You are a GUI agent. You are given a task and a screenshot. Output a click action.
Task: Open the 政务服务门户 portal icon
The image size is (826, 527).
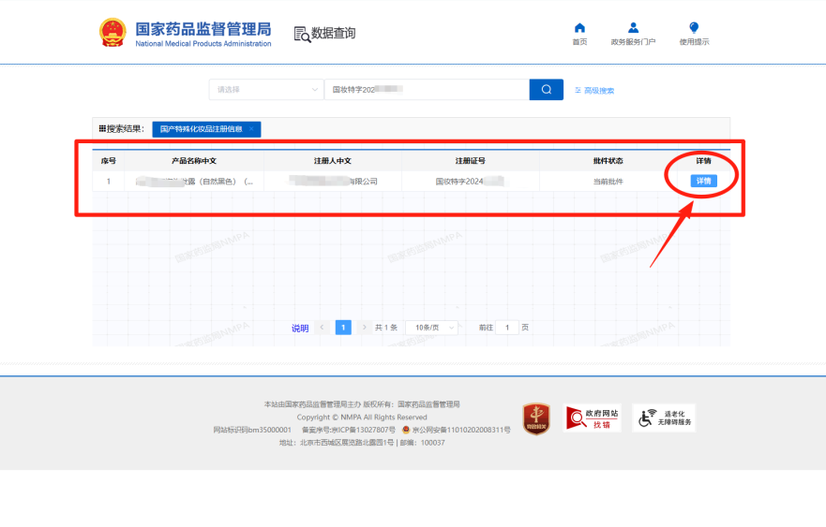(x=633, y=28)
